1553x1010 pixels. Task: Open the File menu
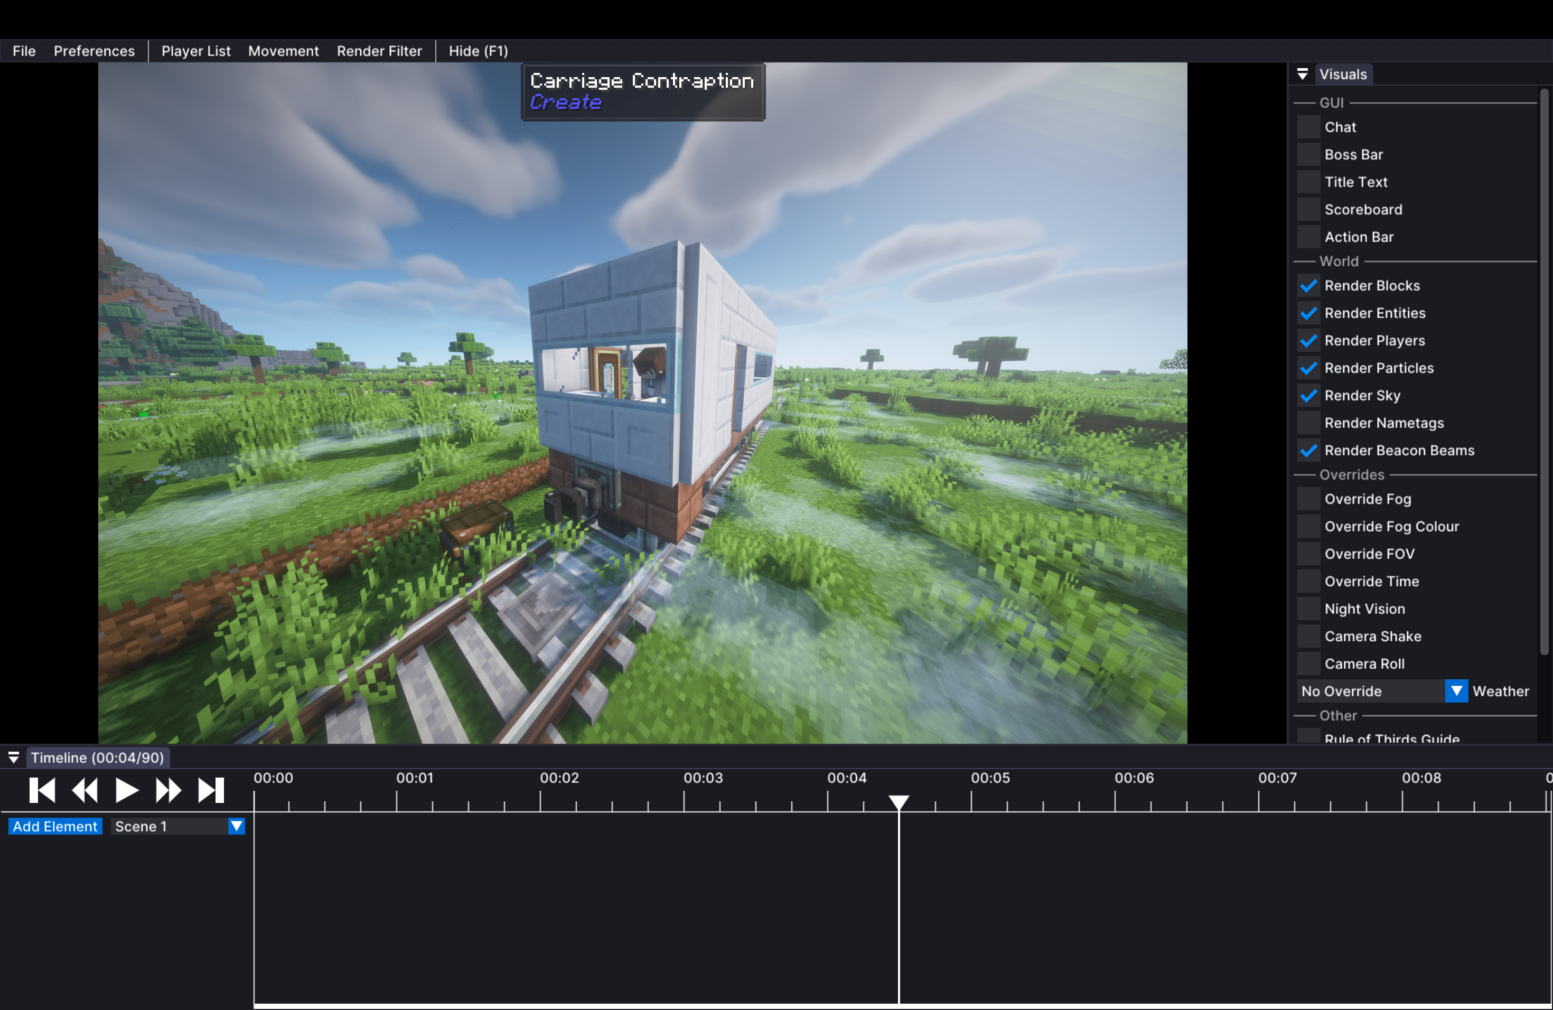point(24,51)
